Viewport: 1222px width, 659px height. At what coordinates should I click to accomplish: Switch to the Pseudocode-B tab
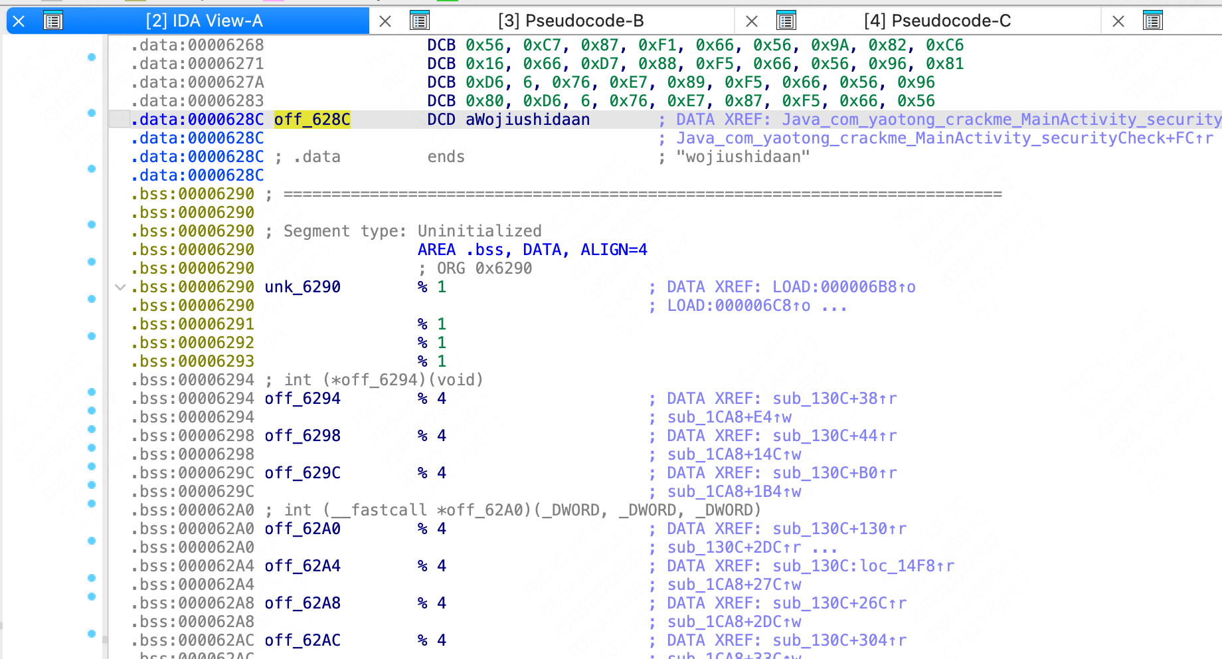click(570, 21)
